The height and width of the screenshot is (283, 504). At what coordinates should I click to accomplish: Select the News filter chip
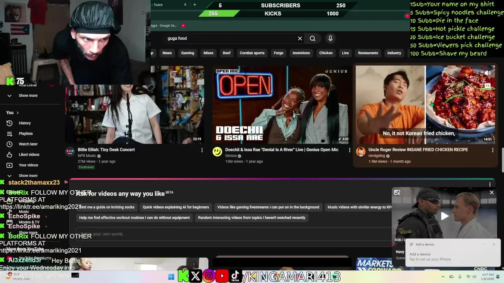tap(167, 53)
